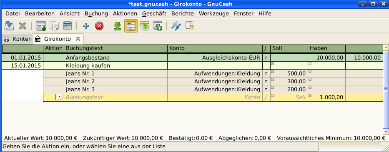Go to the blank transaction via green down-arrow icon
Viewport: 389px width, 152px height.
tap(117, 26)
